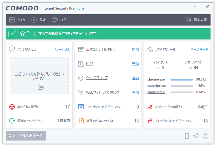This screenshot has width=216, height=146.
Task: Click cmdagent traffic bar
Action: pos(182,92)
